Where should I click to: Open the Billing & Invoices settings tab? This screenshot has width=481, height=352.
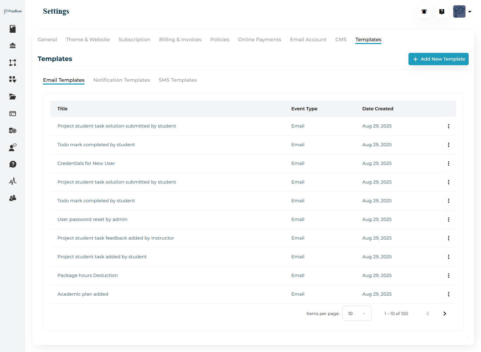[180, 39]
